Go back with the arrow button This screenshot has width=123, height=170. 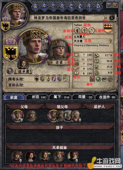[109, 5]
